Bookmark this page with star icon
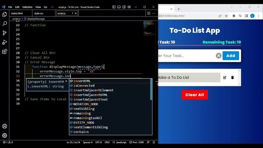This screenshot has width=263, height=148. click(226, 16)
